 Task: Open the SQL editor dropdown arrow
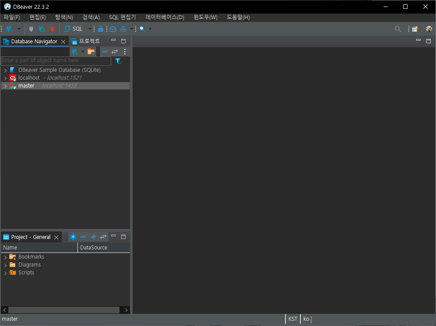[x=90, y=29]
